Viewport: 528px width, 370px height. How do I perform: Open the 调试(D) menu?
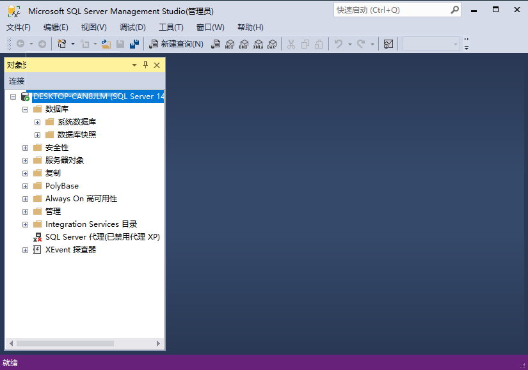[x=132, y=27]
